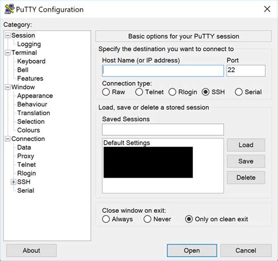Image resolution: width=278 pixels, height=261 pixels.
Task: Open the Connection category
Action: [28, 139]
